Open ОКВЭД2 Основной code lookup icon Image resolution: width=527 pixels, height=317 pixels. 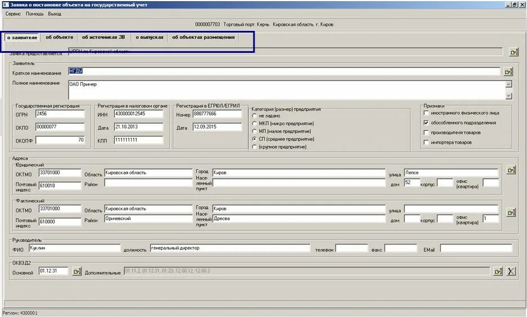tap(77, 271)
